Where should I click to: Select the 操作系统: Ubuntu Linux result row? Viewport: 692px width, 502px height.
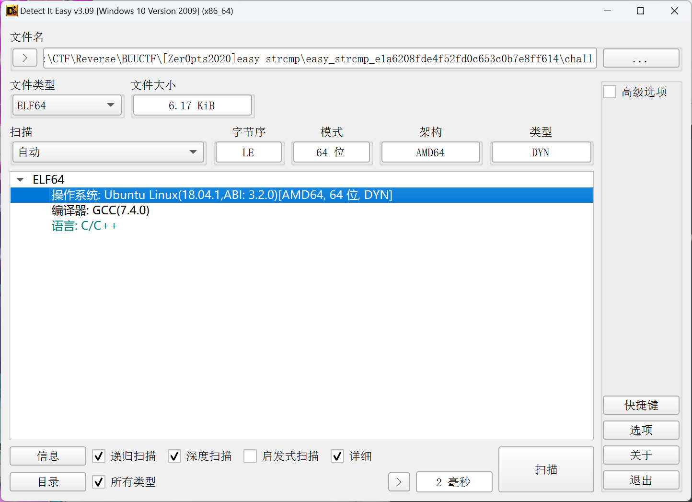(x=302, y=195)
